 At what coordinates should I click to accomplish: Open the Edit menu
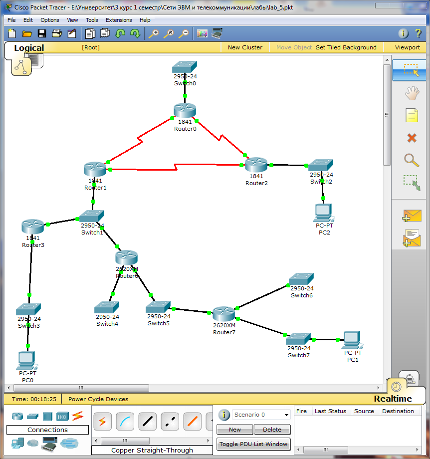tap(28, 20)
